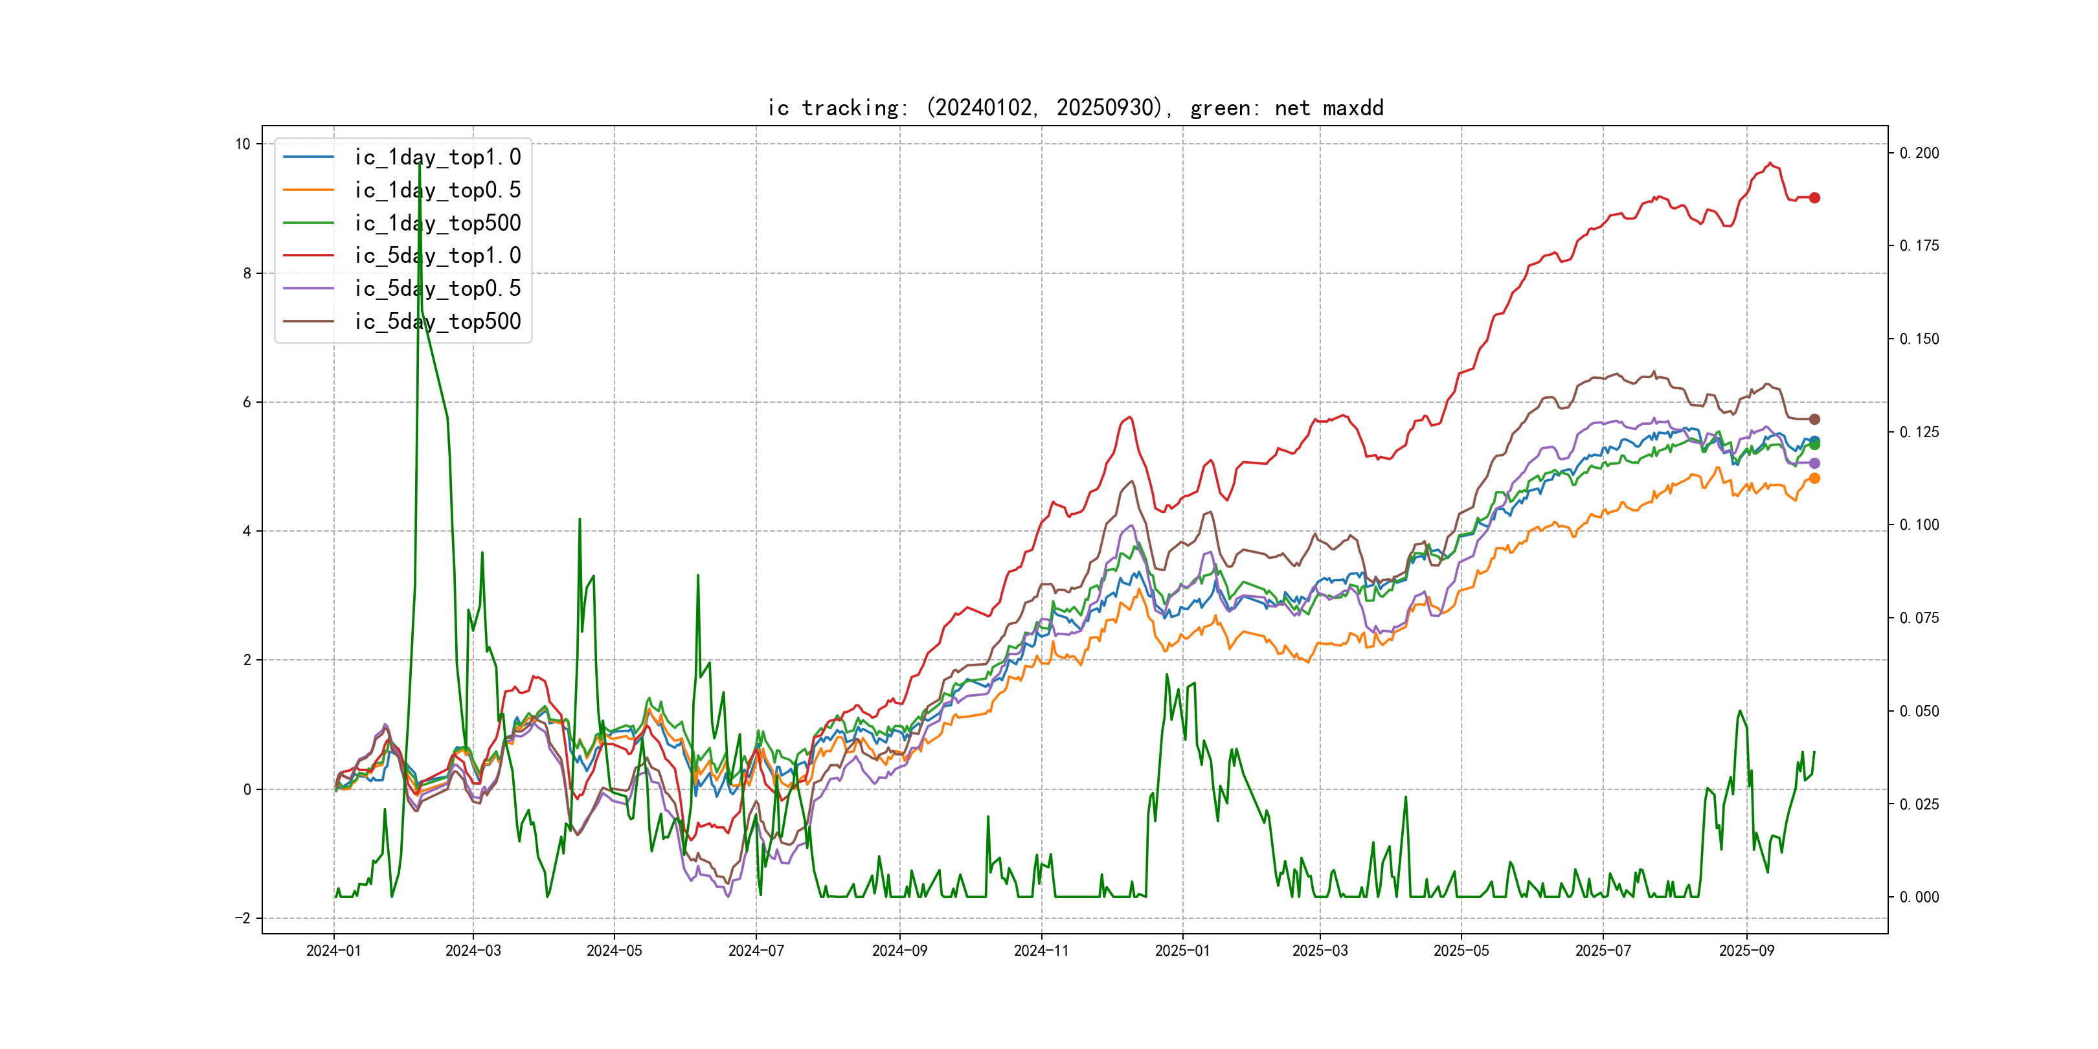Select the ic_1day_top500 legend entry
The width and height of the screenshot is (2098, 1049).
point(437,222)
